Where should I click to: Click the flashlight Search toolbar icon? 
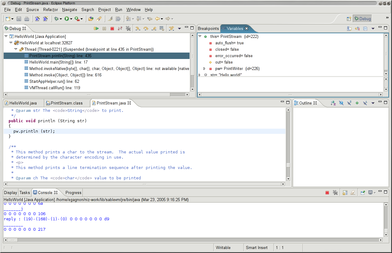pos(99,19)
